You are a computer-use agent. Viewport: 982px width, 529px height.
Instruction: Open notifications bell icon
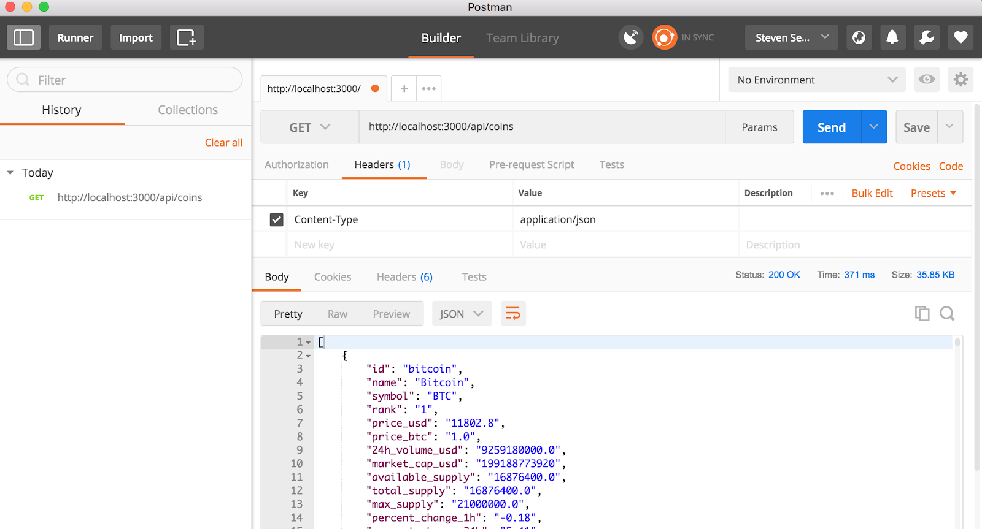892,37
